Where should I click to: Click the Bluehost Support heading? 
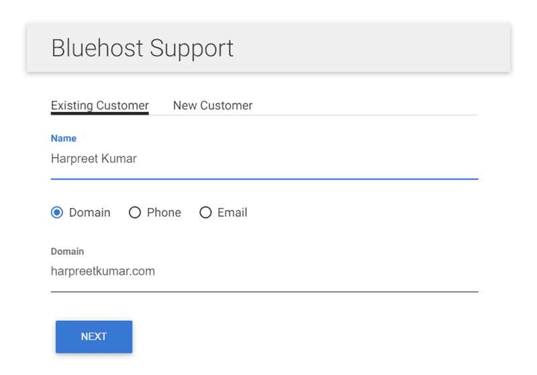pyautogui.click(x=142, y=48)
